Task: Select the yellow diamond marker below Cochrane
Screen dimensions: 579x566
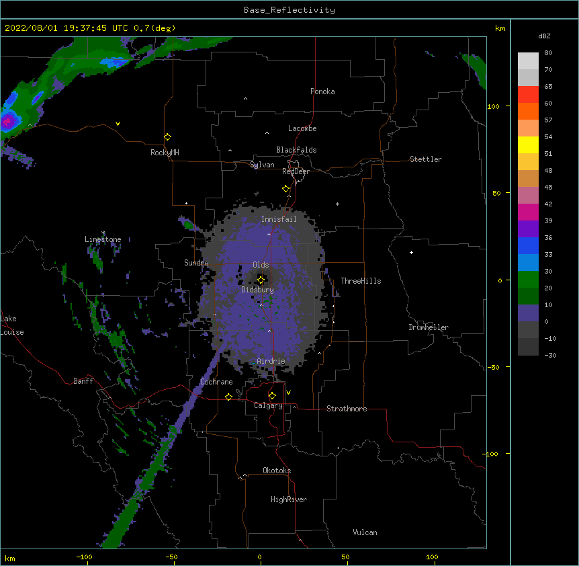Action: (x=228, y=397)
